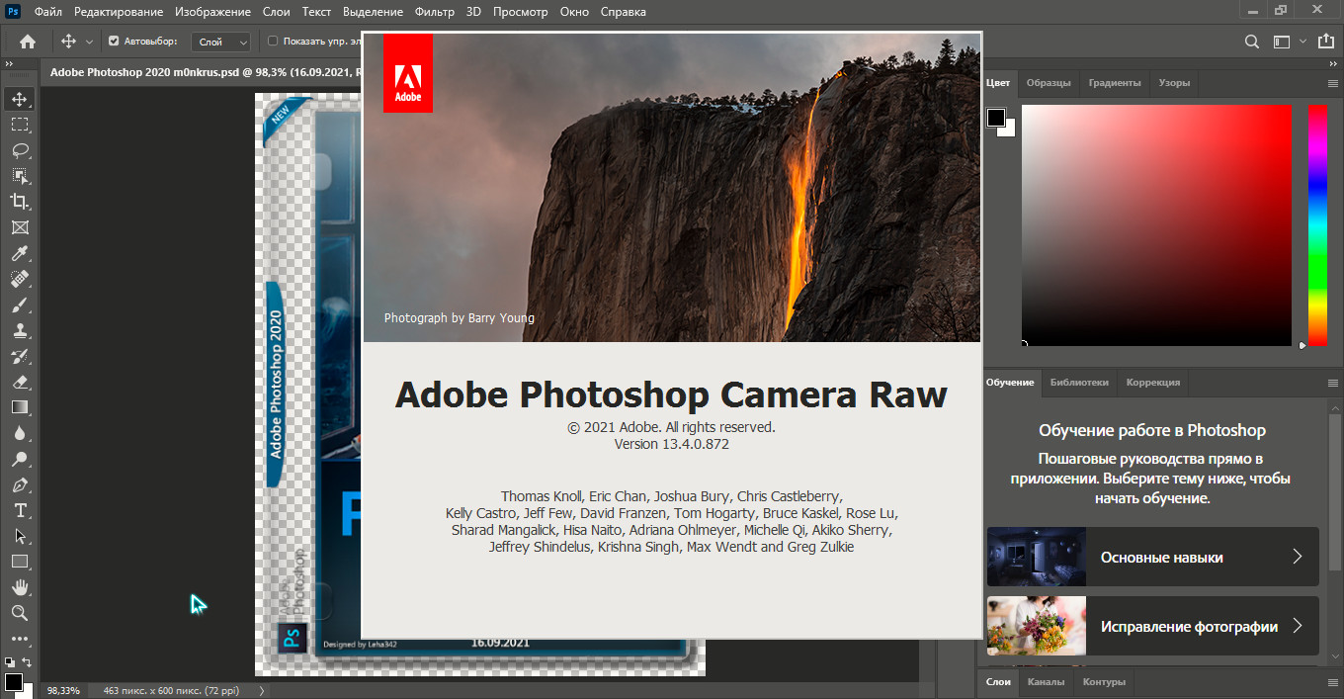Select the Lasso tool
1344x699 pixels.
pos(20,150)
